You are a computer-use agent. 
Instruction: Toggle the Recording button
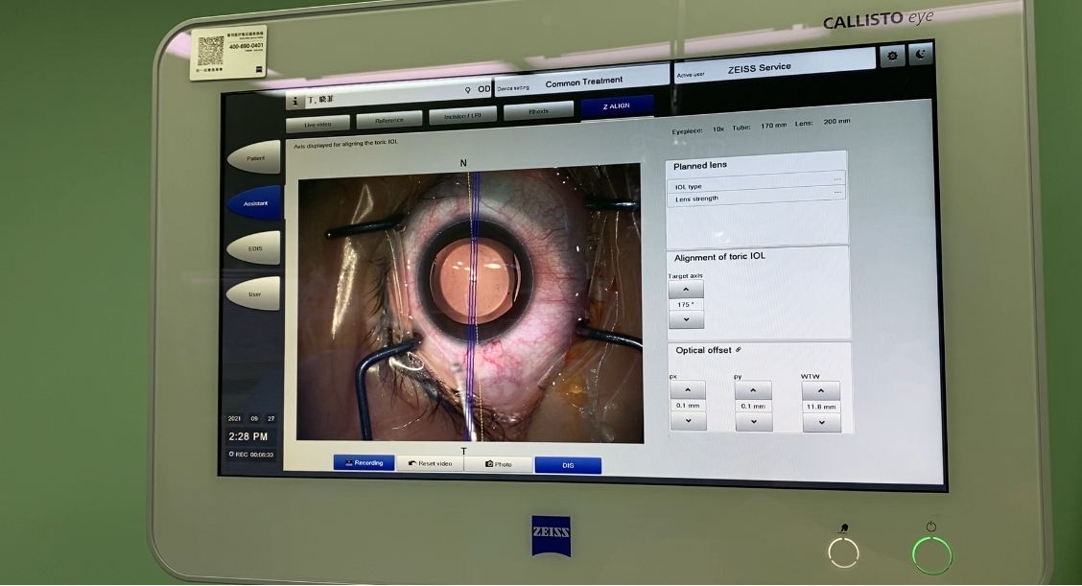365,462
